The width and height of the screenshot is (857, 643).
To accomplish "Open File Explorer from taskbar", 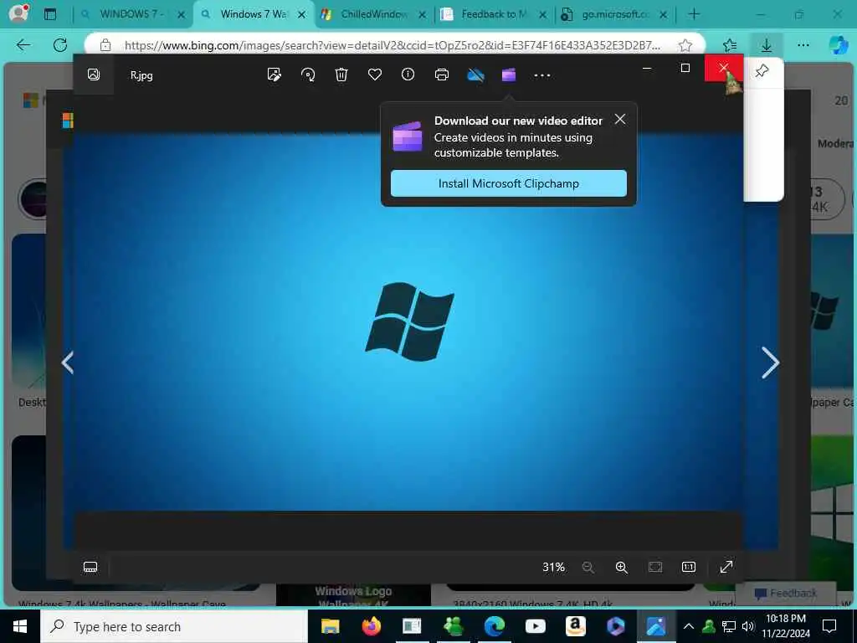I will [330, 626].
